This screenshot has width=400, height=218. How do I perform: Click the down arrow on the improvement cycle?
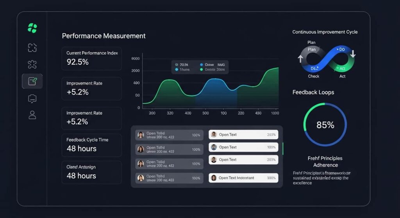352,53
